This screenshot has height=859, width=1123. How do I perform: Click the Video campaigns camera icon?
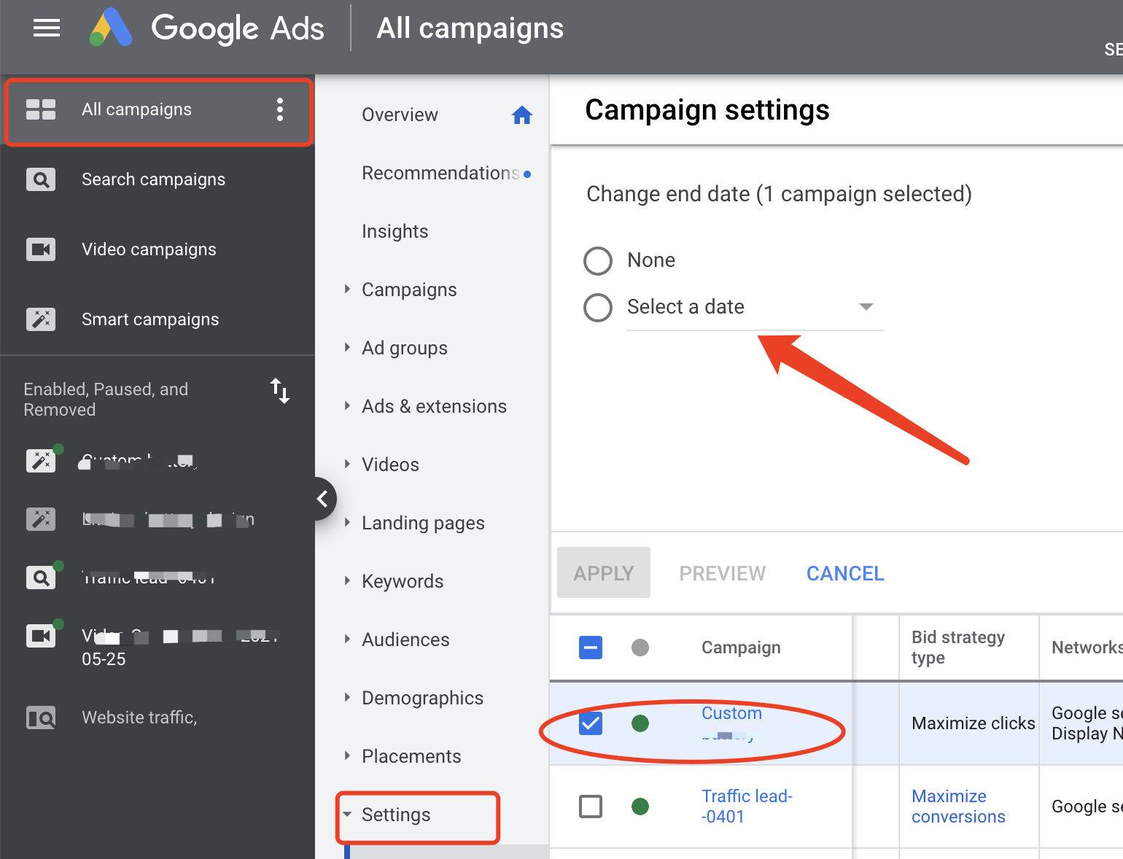41,249
